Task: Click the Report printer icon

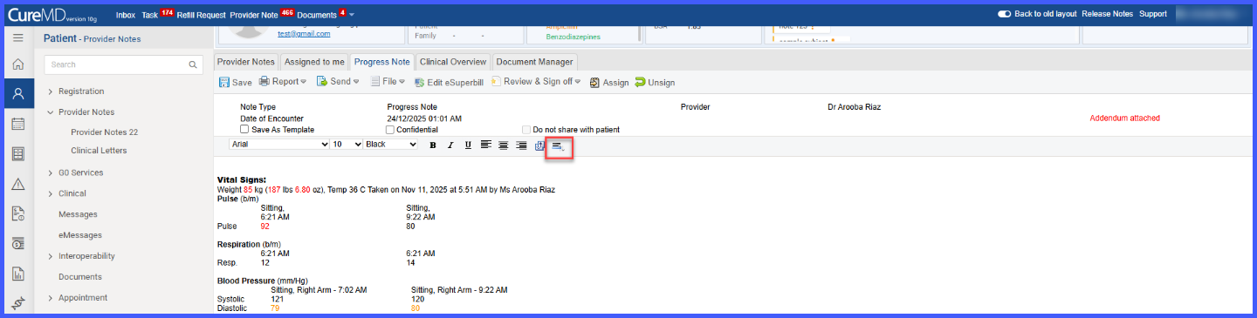Action: click(264, 82)
